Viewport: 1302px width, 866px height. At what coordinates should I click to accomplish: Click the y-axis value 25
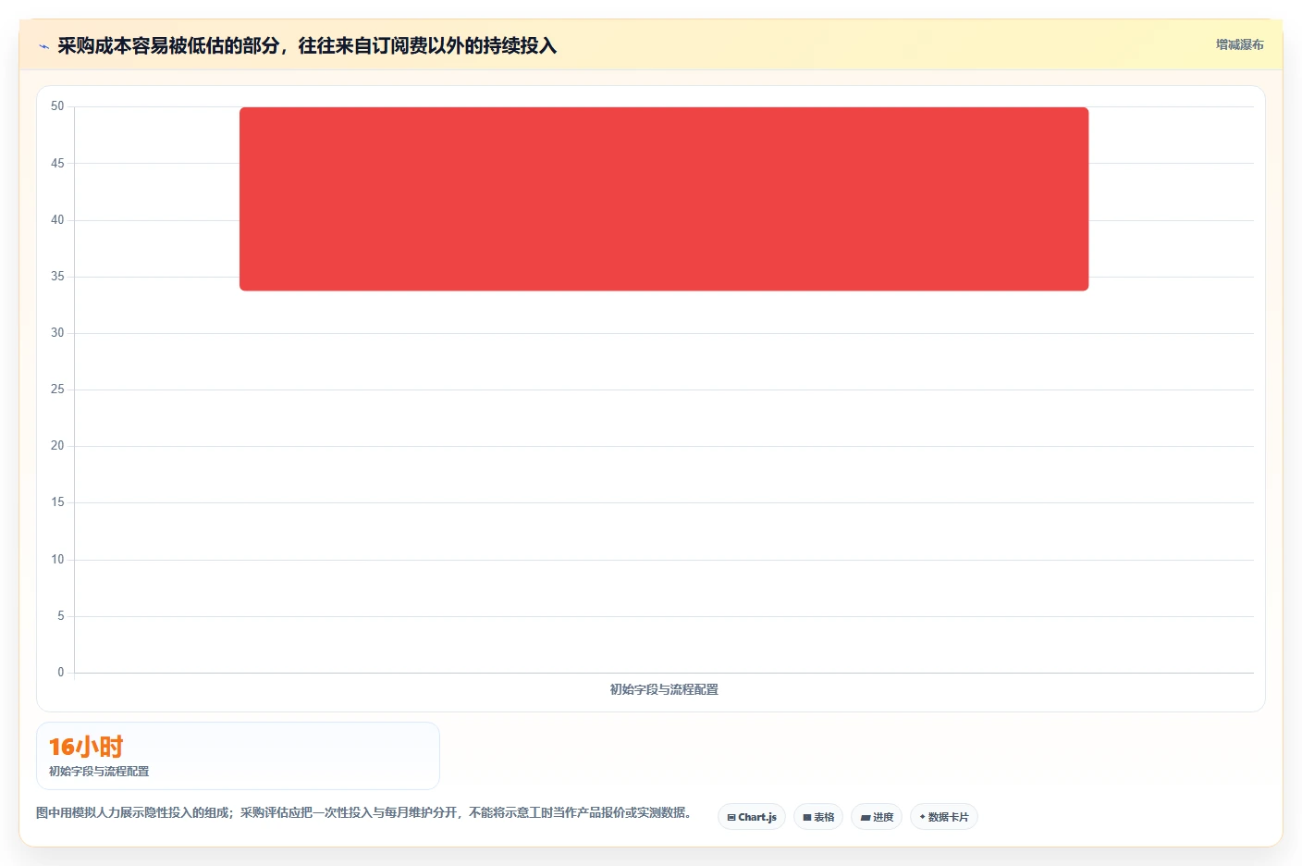click(57, 390)
